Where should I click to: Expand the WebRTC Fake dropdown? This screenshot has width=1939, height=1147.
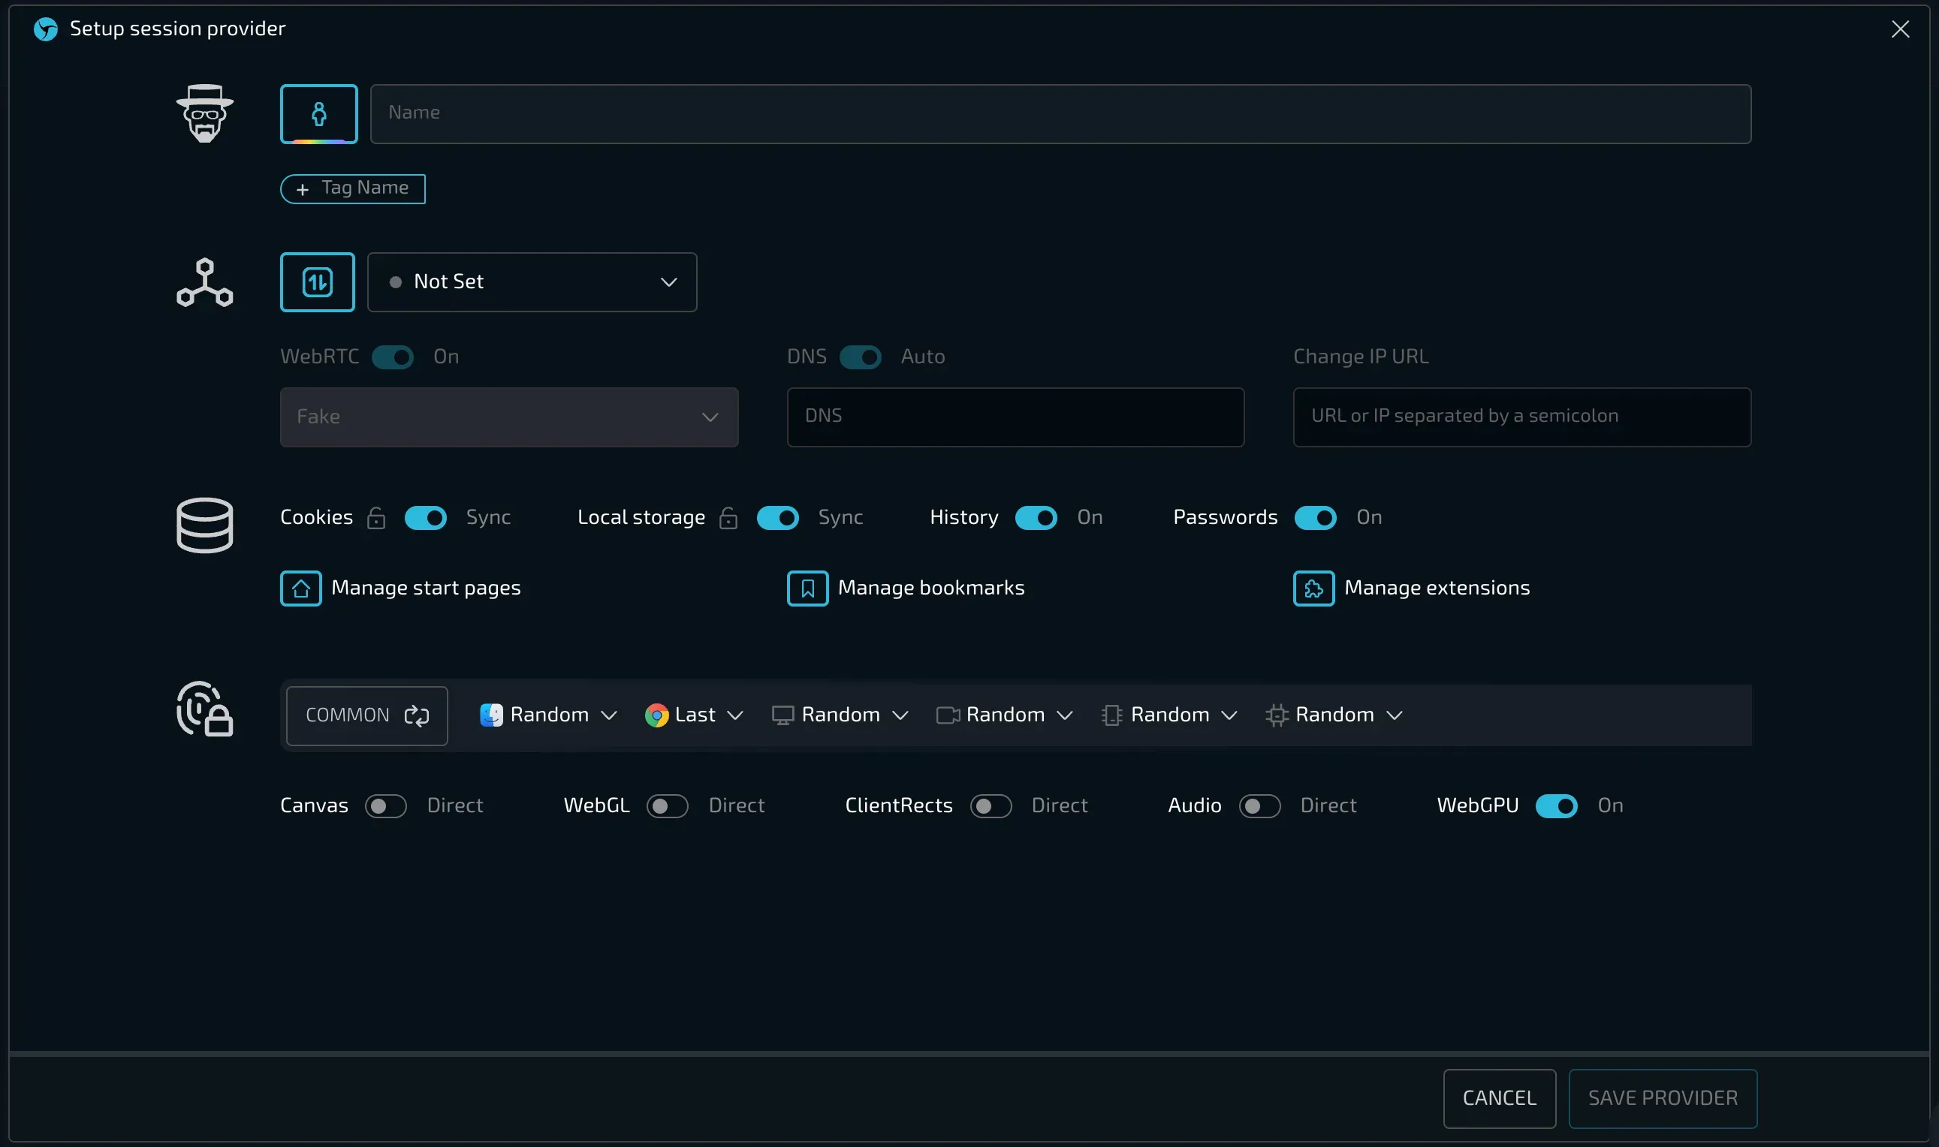[508, 417]
